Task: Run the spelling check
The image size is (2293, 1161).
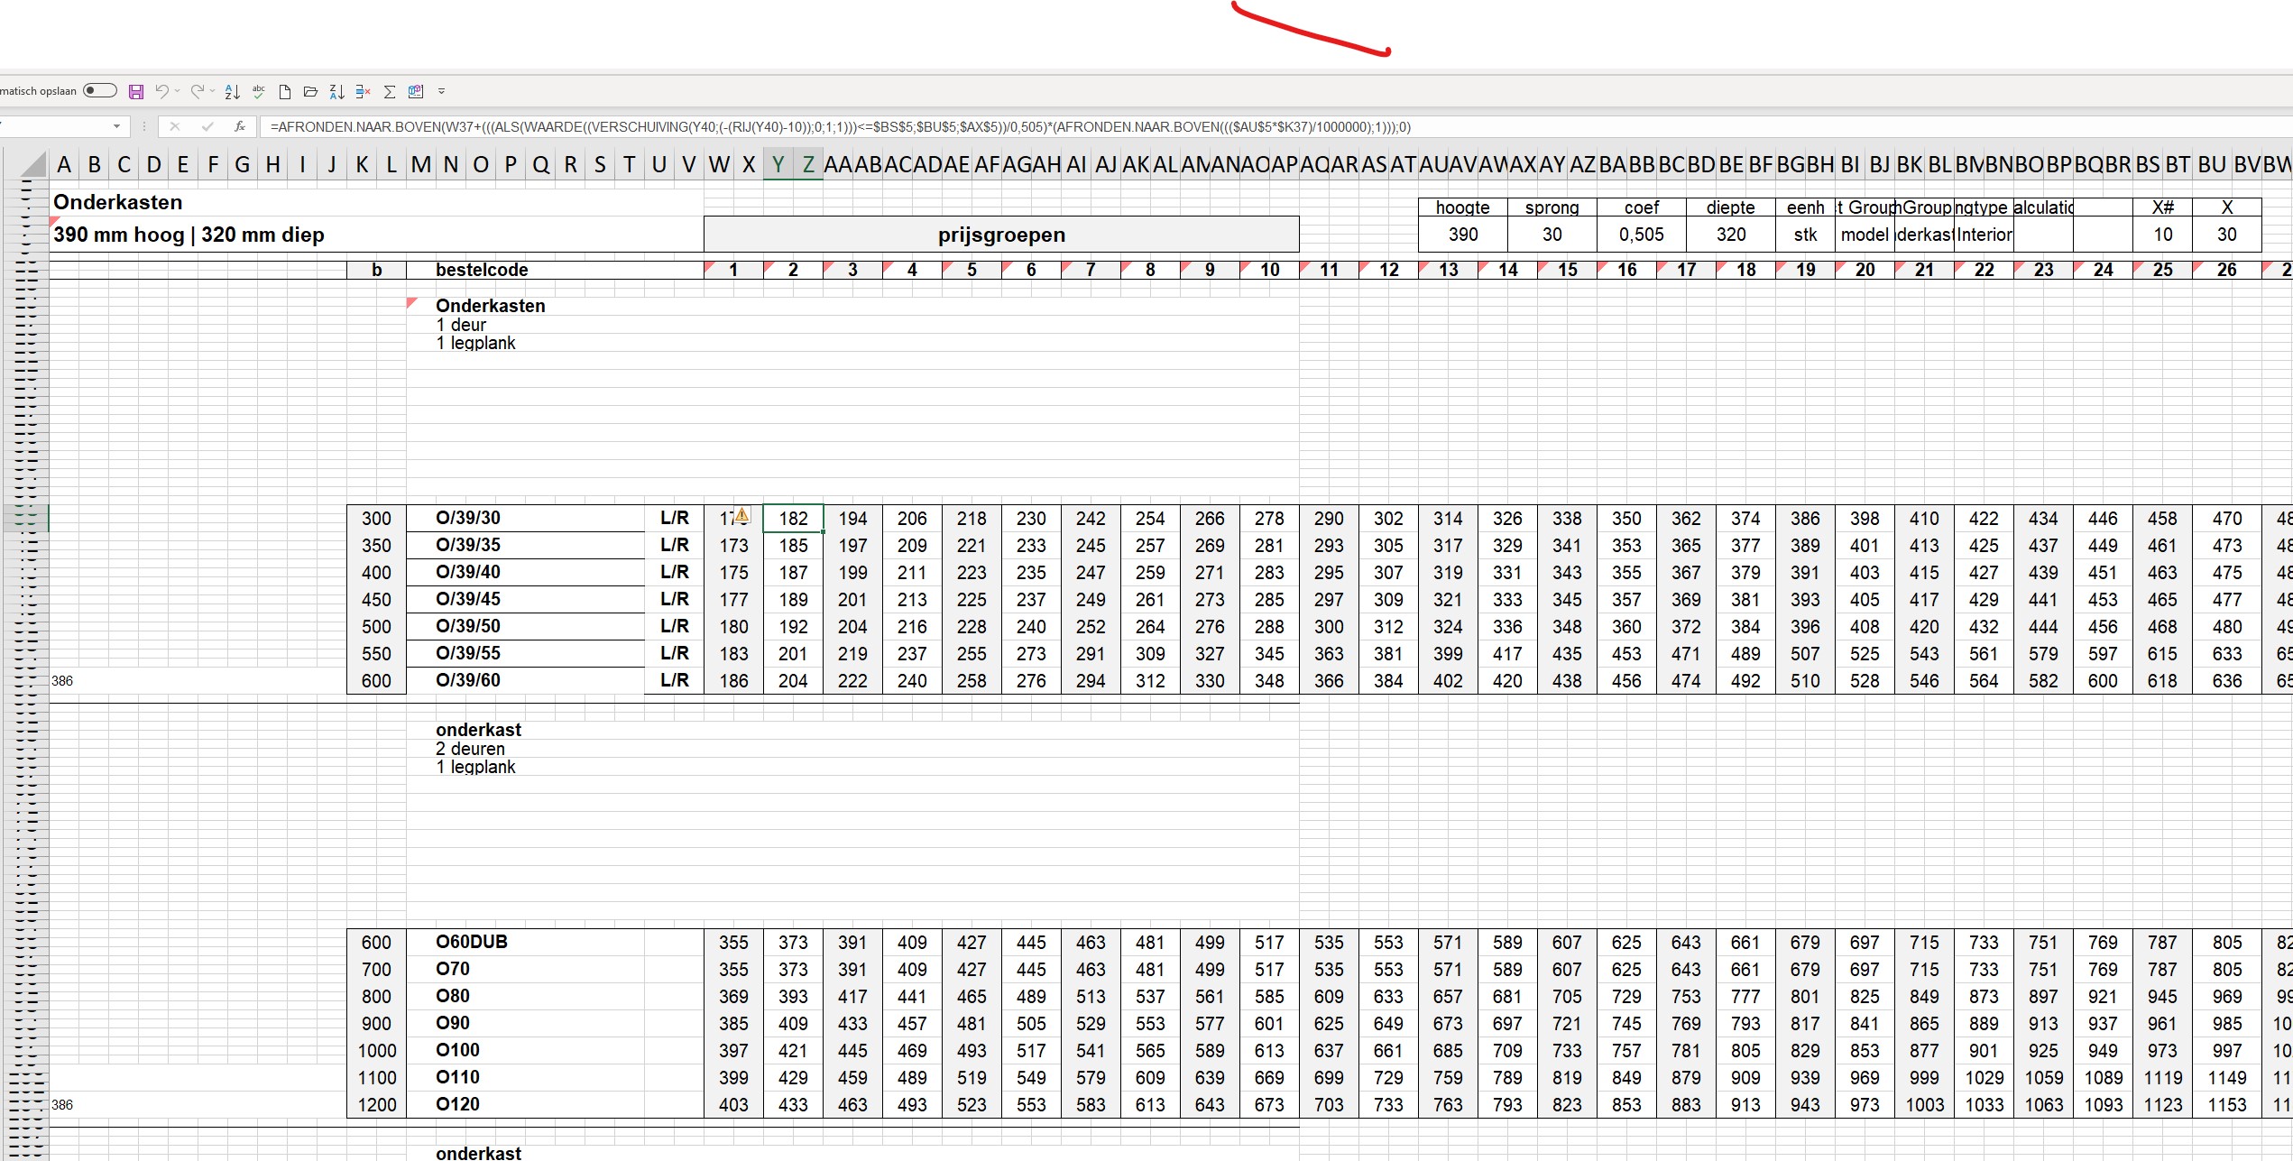Action: [x=258, y=90]
